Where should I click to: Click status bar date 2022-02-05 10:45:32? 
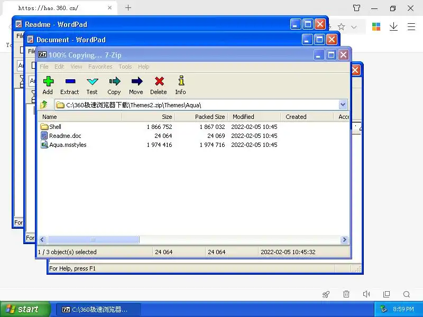click(288, 252)
